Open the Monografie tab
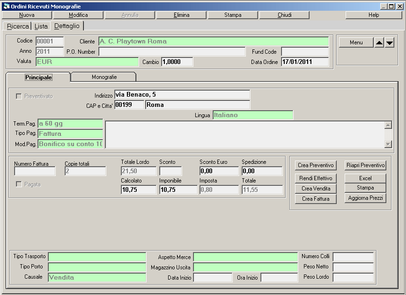Screen dimensions: 406x295 tap(104, 77)
